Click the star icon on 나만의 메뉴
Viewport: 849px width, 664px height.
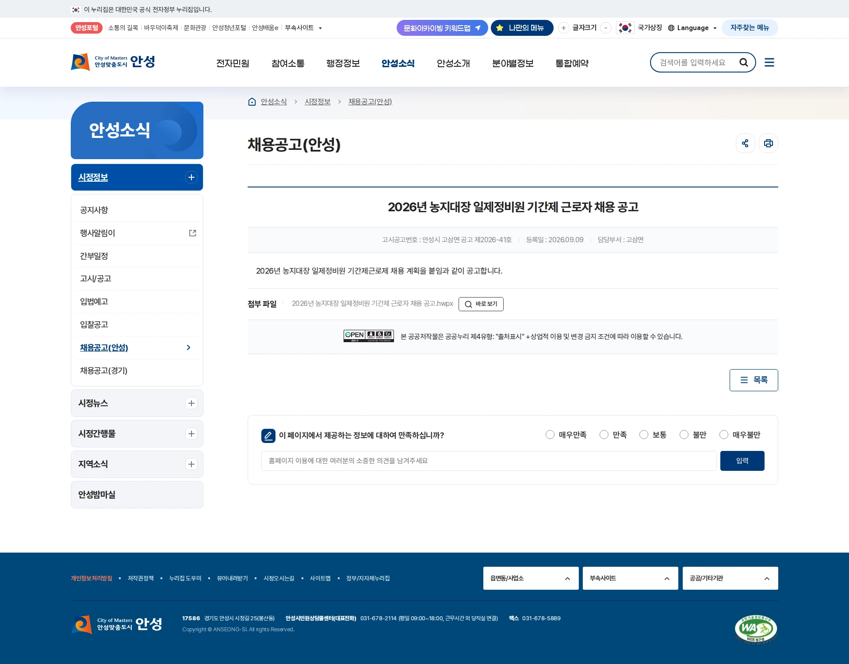(x=500, y=28)
